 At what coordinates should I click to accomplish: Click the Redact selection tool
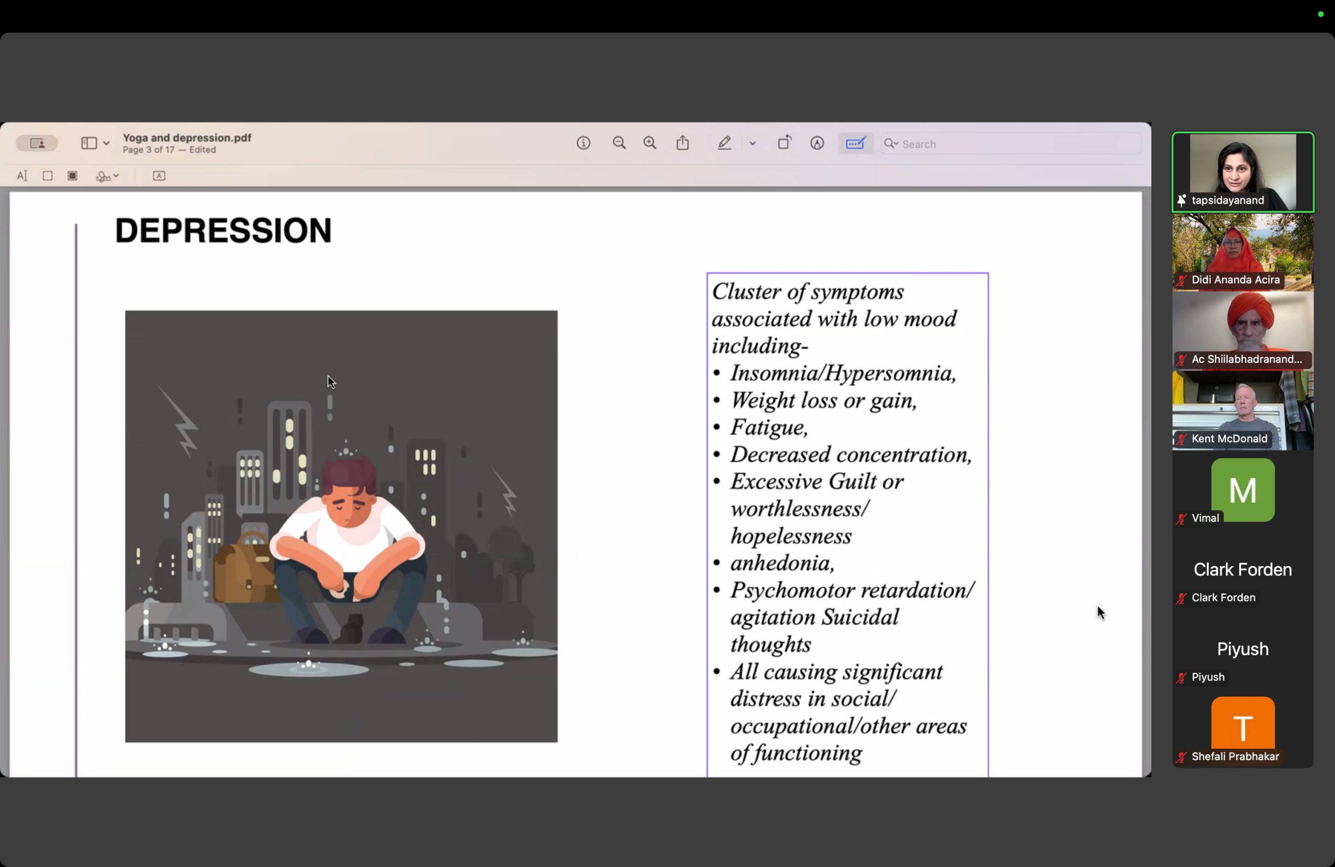point(72,176)
